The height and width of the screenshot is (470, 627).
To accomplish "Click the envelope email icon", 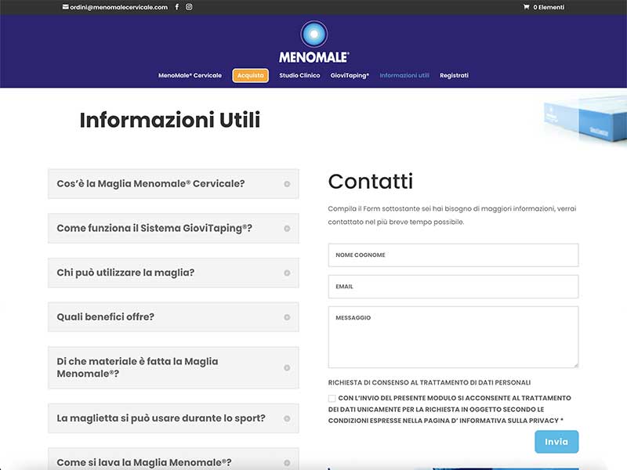I will pos(66,7).
